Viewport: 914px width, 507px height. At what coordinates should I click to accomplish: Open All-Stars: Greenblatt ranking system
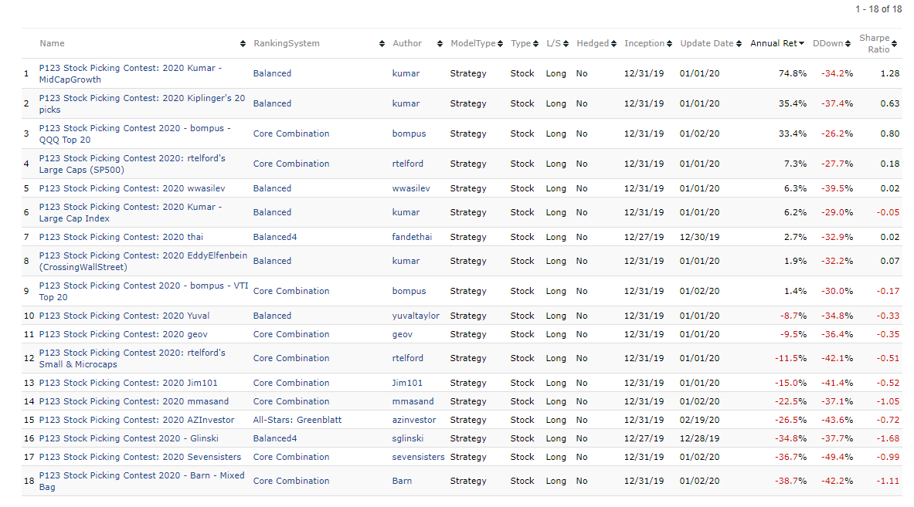[x=297, y=421]
